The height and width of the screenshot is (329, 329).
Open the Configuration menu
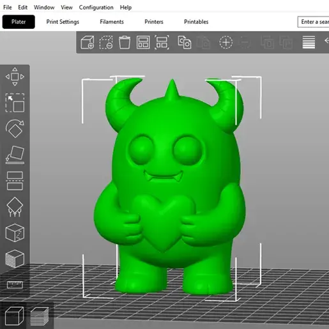point(96,8)
